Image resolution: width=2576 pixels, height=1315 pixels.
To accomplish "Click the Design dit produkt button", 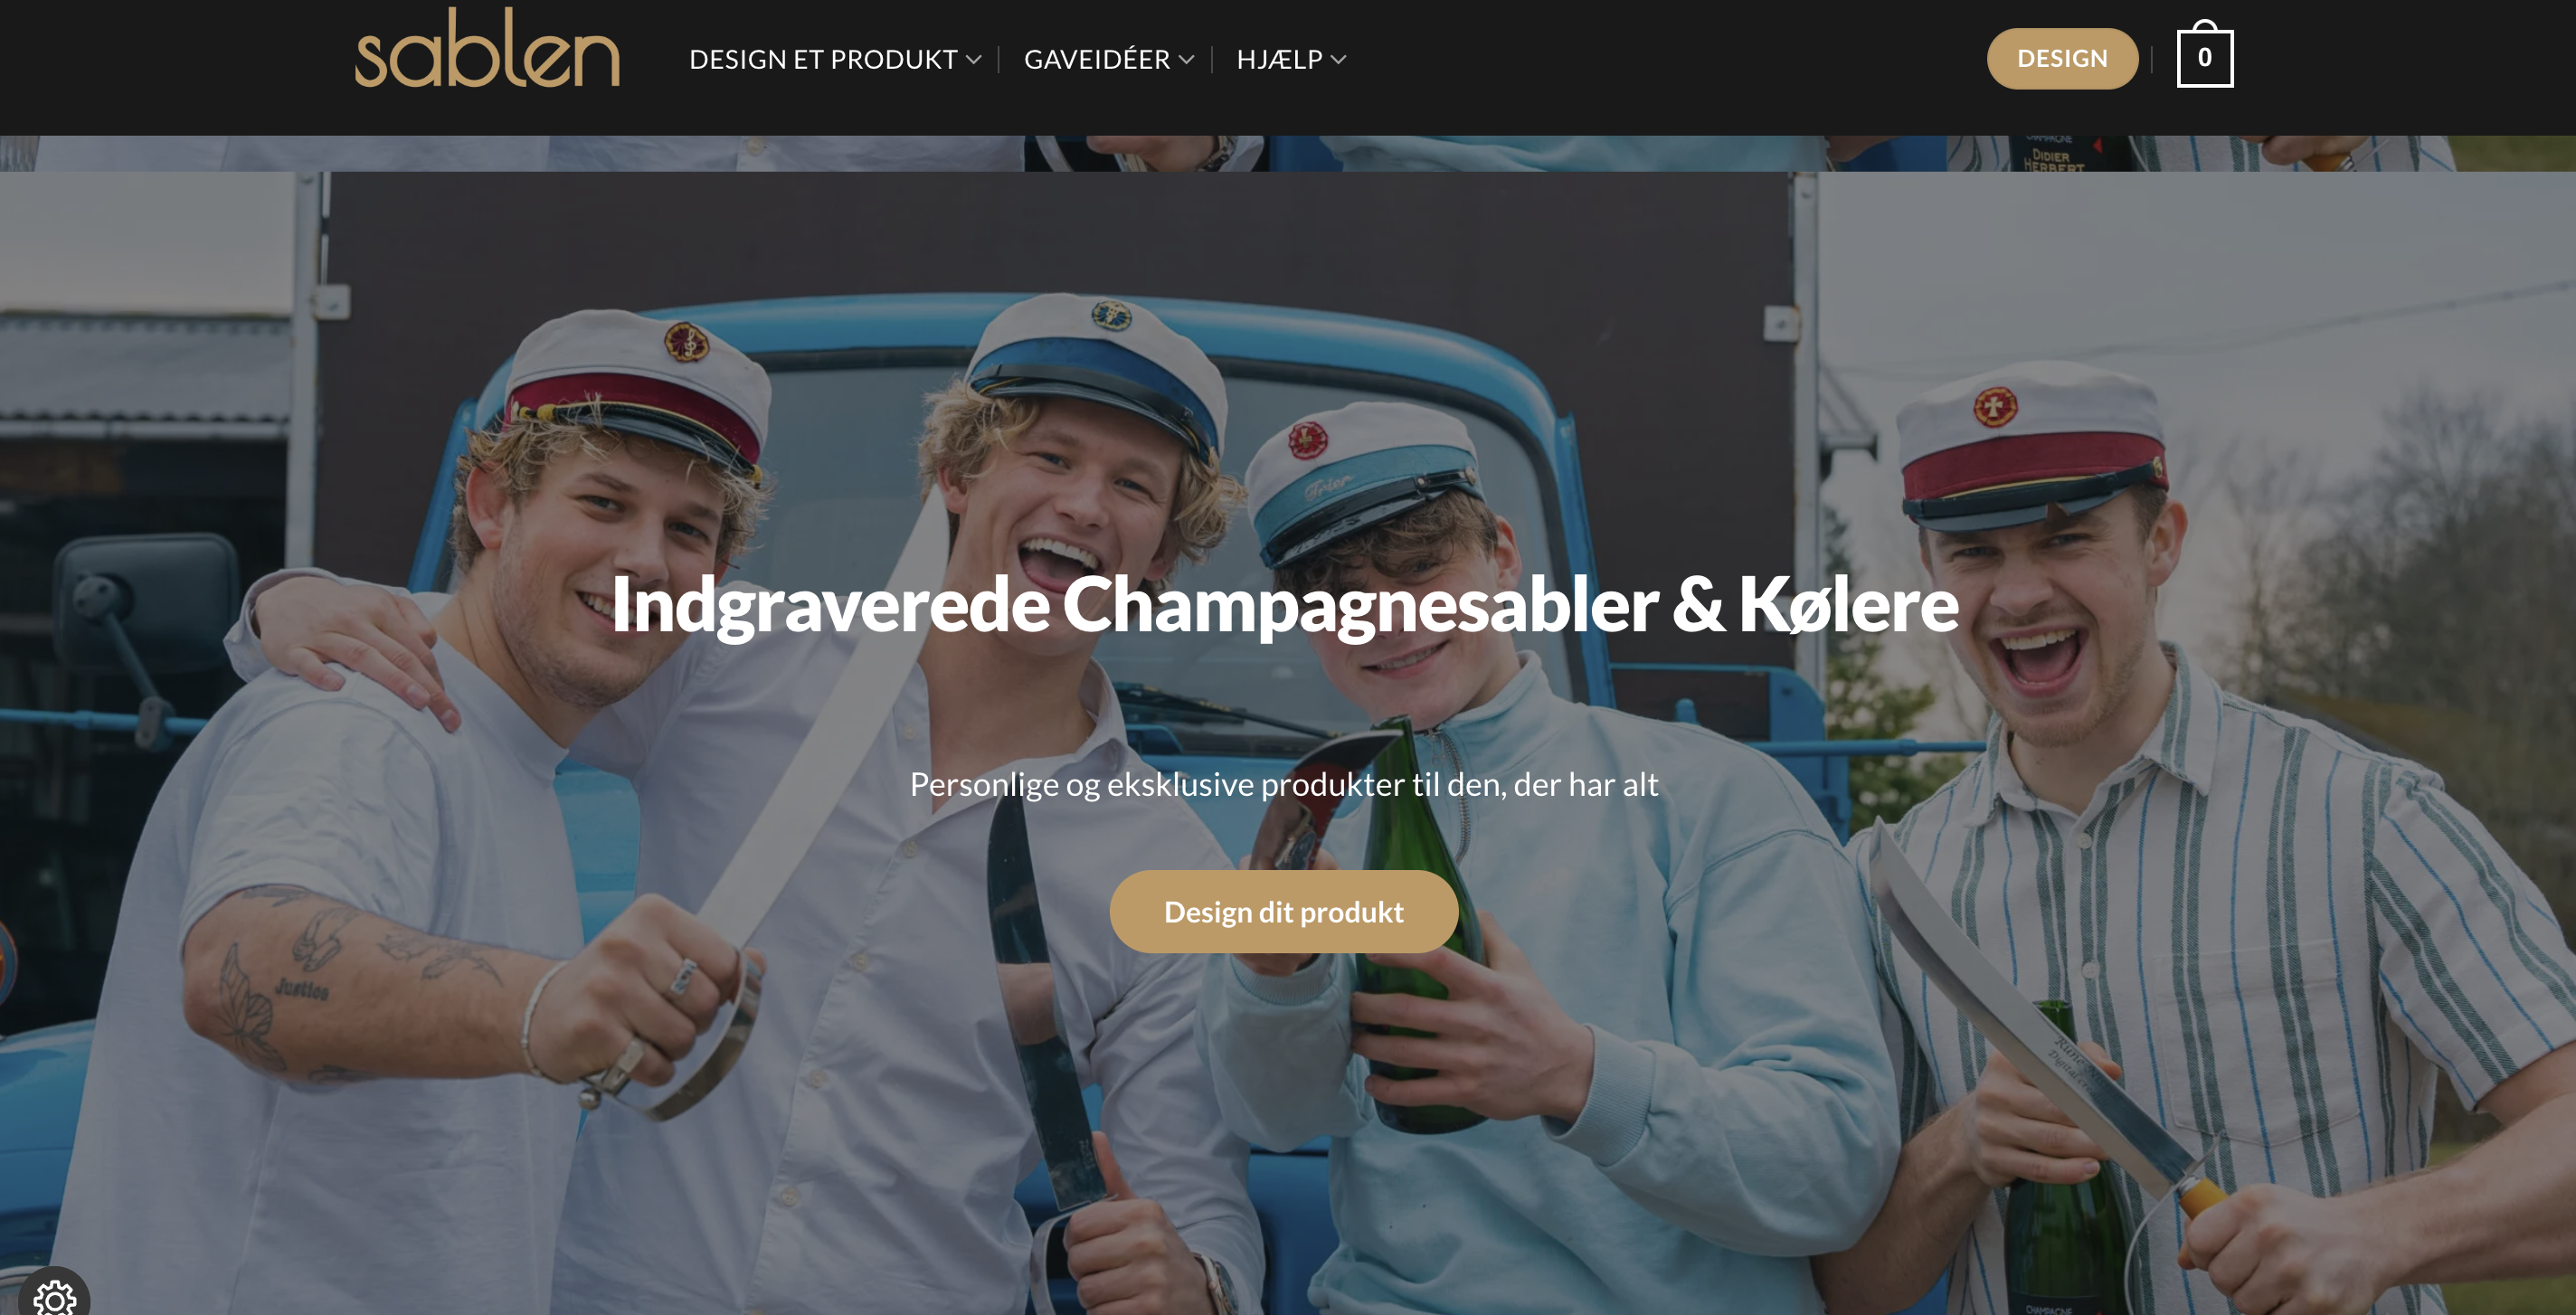I will coord(1283,911).
